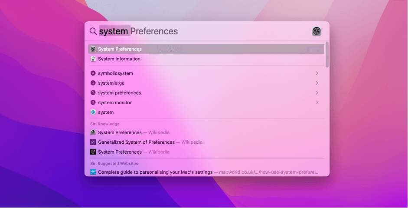The width and height of the screenshot is (408, 208).
Task: Click the icon beside Generalized System of Preferences
Action: (93, 142)
